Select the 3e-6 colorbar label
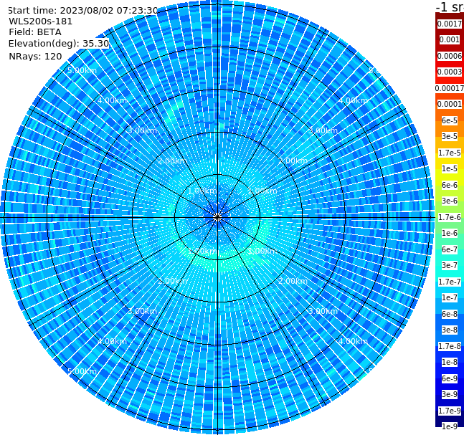This screenshot has height=435, width=464. click(450, 201)
